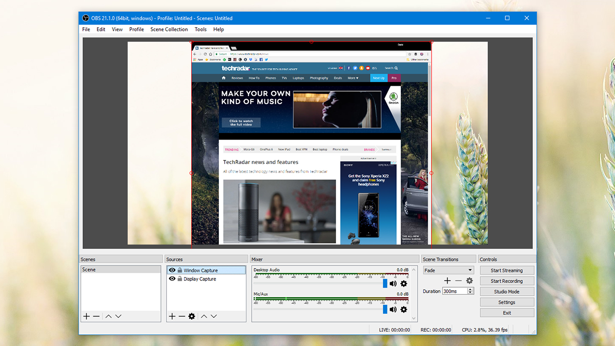Decrease Duration with the down stepper arrow
The width and height of the screenshot is (615, 346).
tap(470, 293)
